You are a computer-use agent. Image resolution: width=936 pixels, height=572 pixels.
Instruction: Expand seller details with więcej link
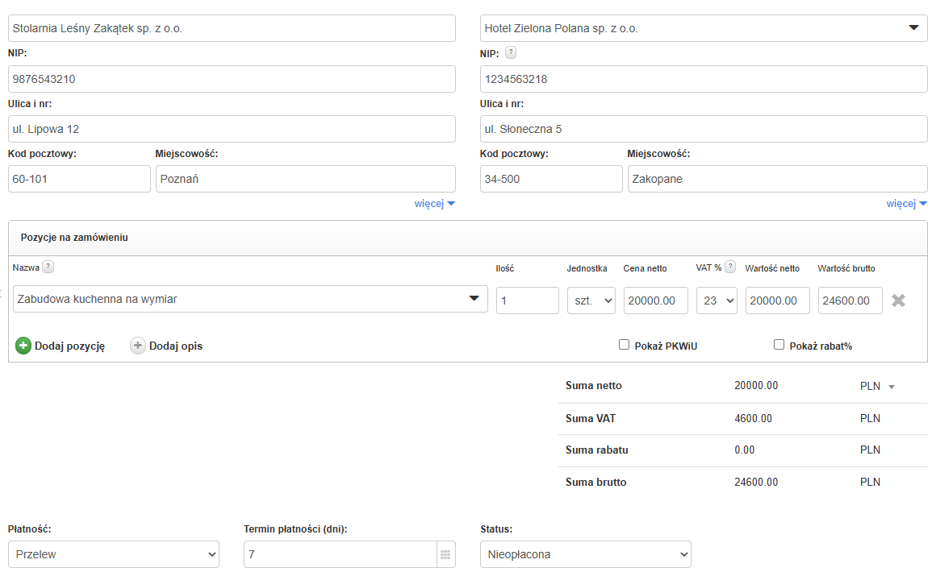(x=435, y=204)
